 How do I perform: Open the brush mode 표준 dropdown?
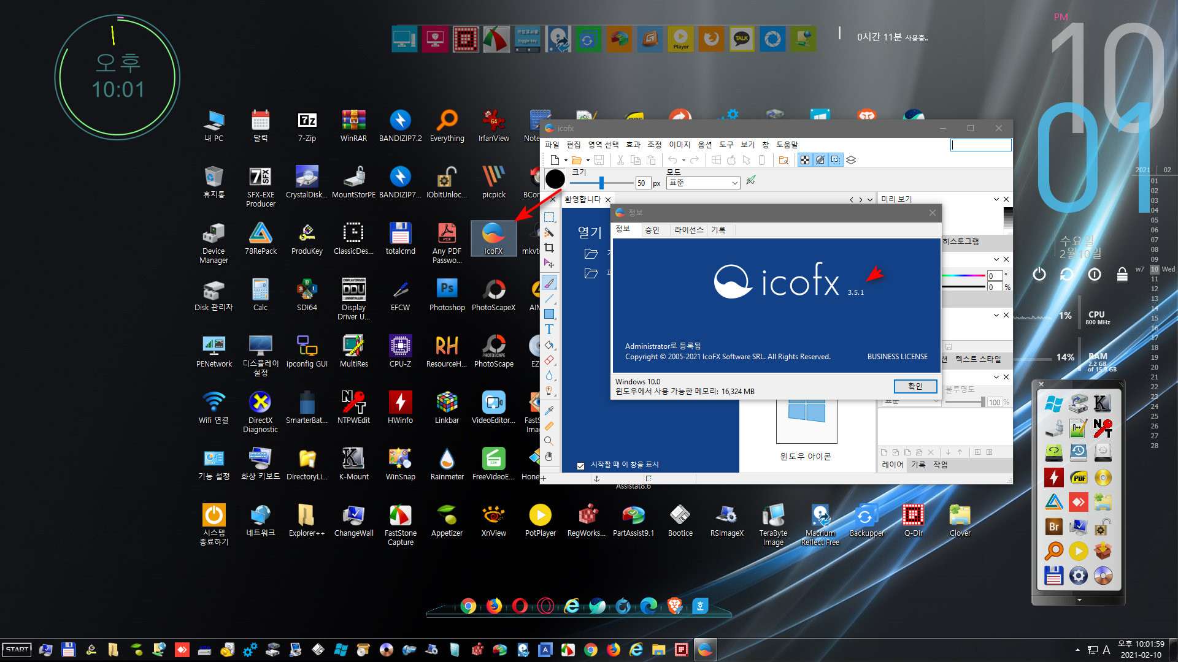click(x=703, y=183)
